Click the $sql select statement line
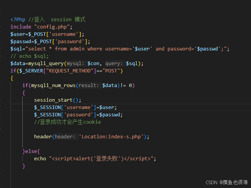251x188 pixels. click(120, 49)
